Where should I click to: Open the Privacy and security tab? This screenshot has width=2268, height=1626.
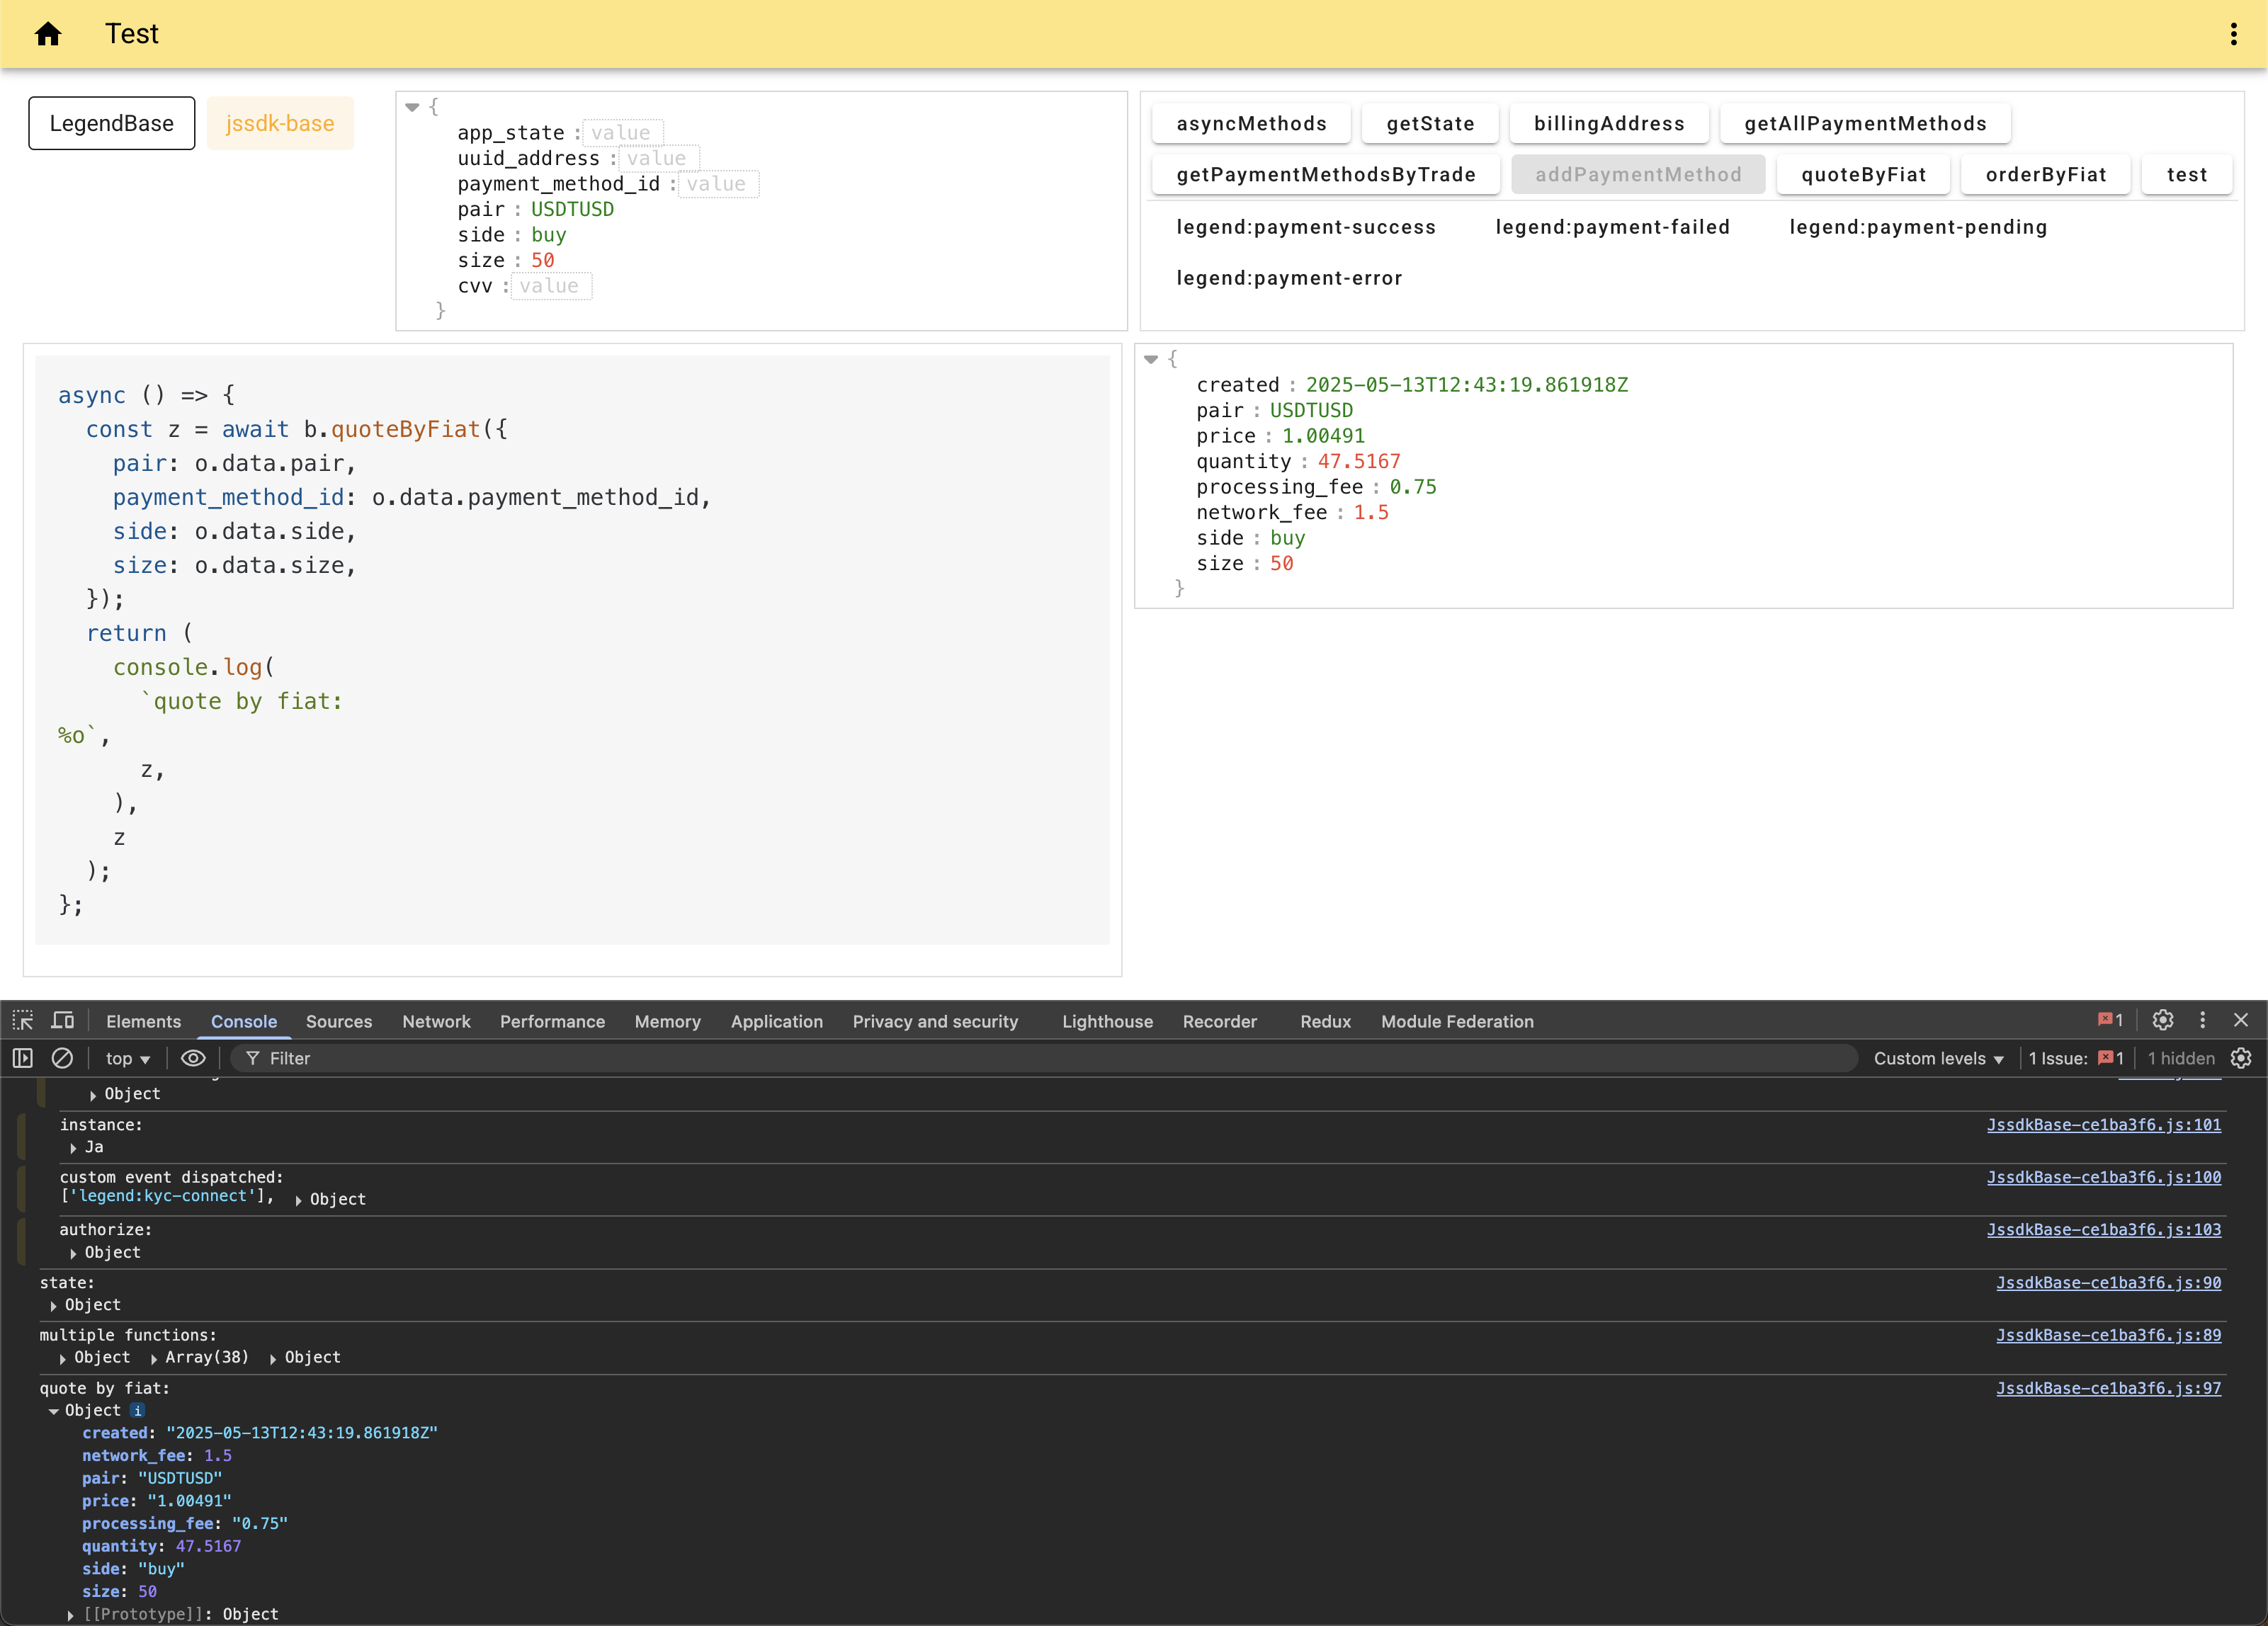(x=935, y=1021)
